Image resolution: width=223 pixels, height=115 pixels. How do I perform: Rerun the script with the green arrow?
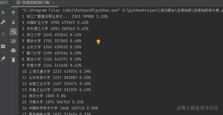point(3,12)
